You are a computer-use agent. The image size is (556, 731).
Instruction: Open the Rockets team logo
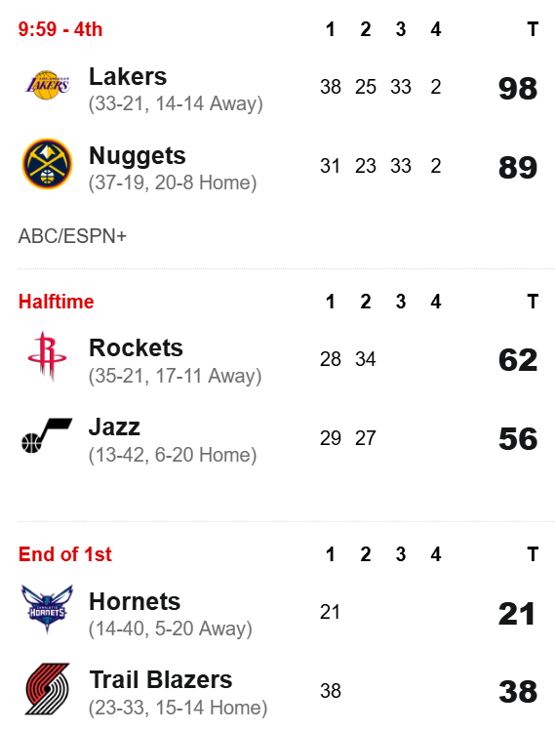47,356
